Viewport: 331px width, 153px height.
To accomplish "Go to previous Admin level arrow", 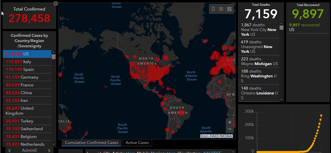I will [x=9, y=150].
